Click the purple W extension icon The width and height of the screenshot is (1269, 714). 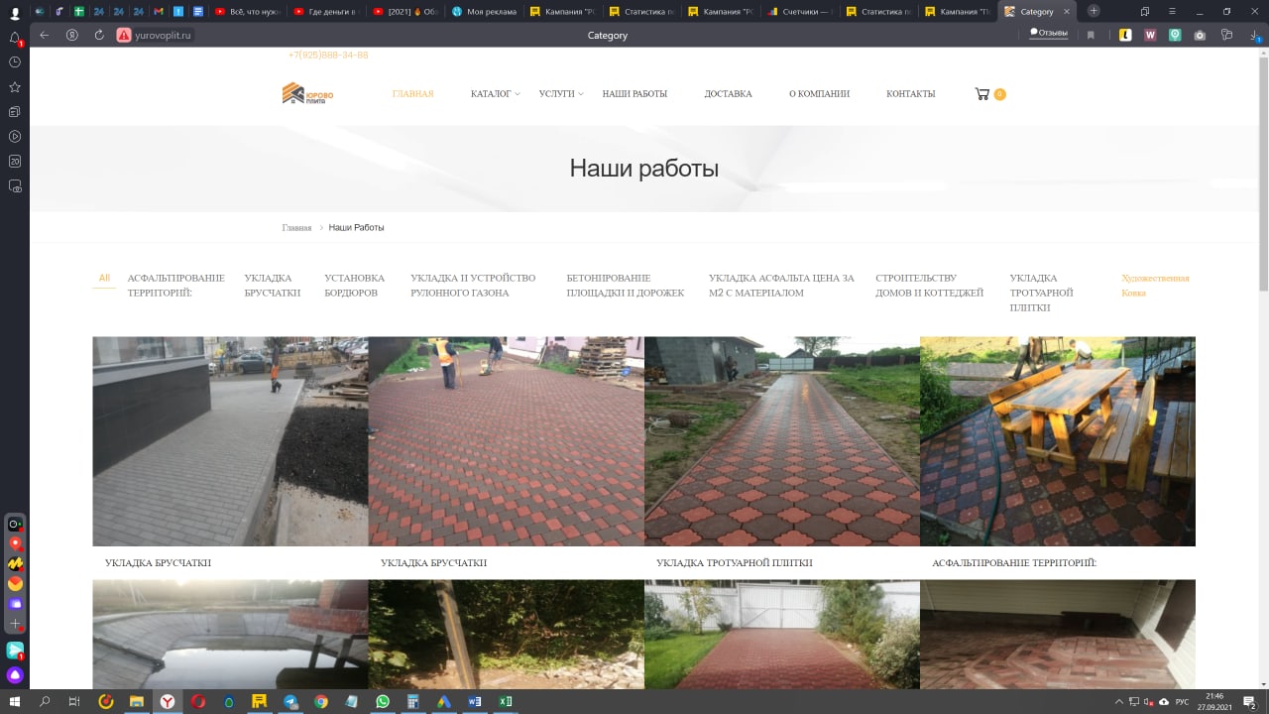[1150, 35]
